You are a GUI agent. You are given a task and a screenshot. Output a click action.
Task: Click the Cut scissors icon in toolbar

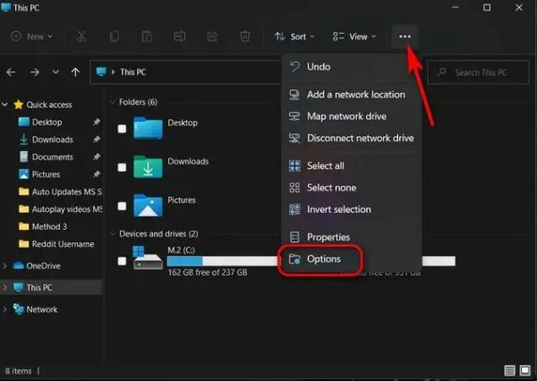pos(81,37)
